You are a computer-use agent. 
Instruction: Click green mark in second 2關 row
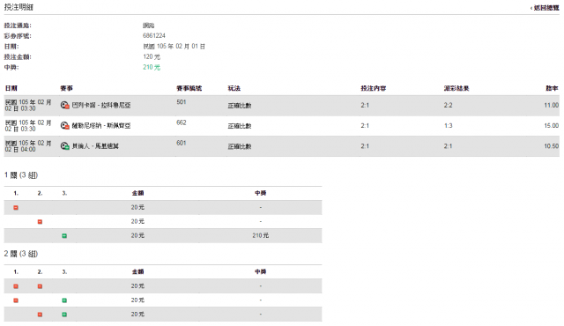(x=64, y=300)
